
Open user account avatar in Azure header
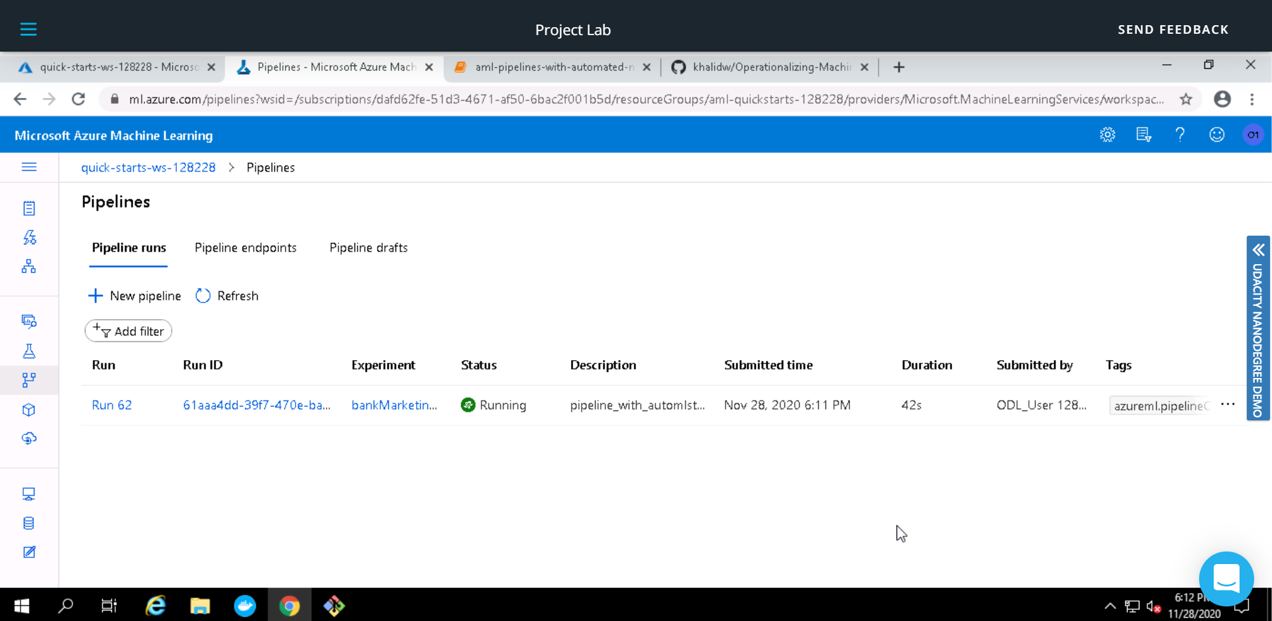click(x=1253, y=135)
